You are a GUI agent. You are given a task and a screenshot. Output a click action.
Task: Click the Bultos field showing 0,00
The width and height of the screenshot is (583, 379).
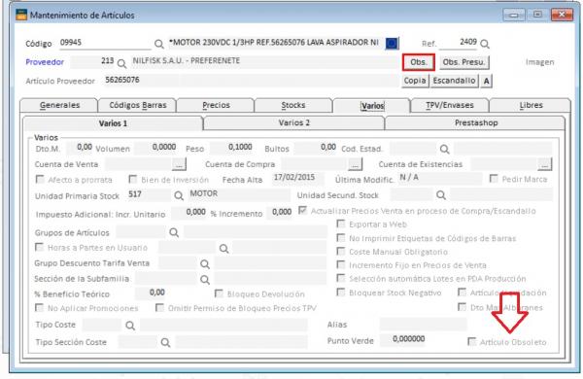(316, 148)
